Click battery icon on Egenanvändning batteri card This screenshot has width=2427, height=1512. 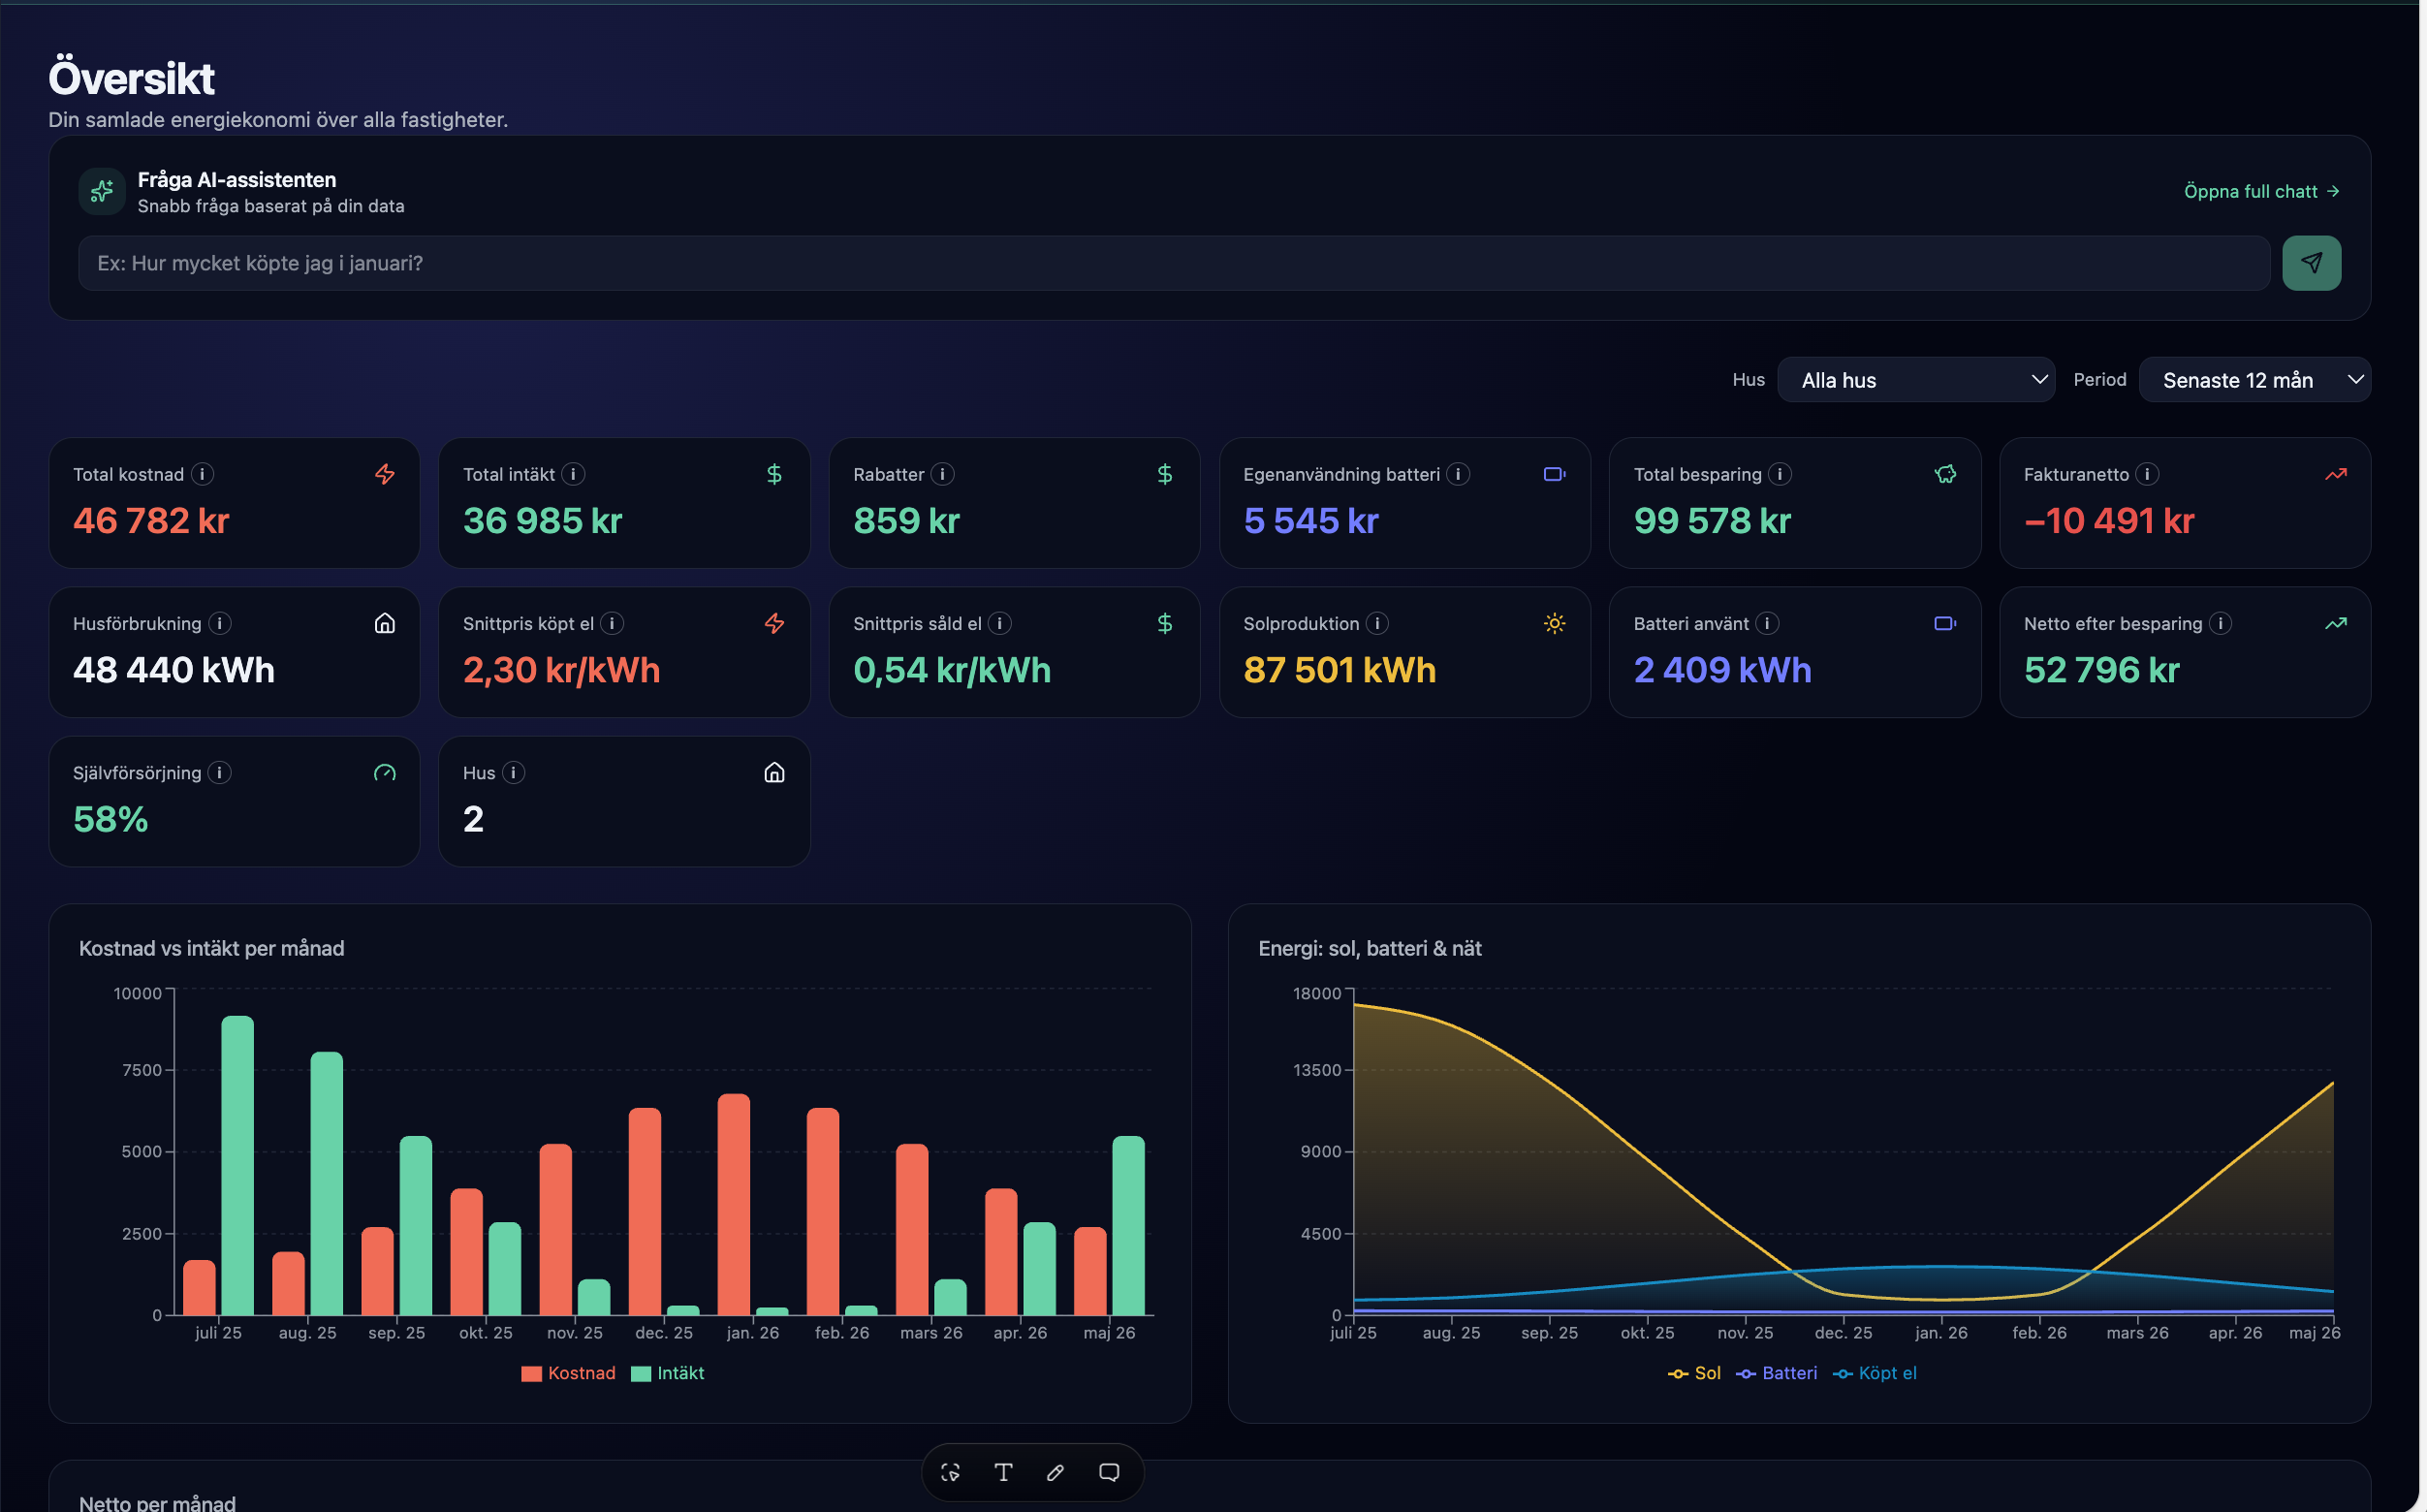(1554, 474)
